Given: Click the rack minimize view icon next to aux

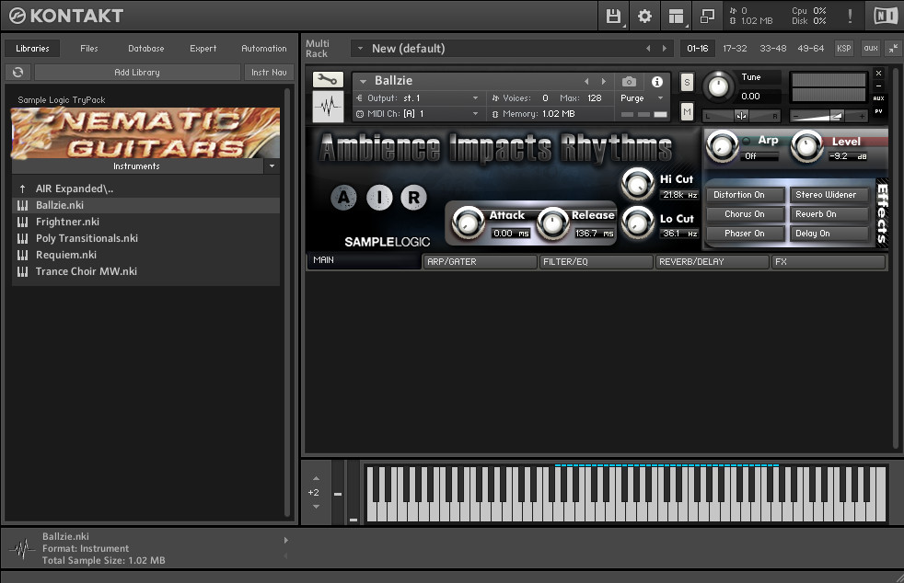Looking at the screenshot, I should coord(893,49).
